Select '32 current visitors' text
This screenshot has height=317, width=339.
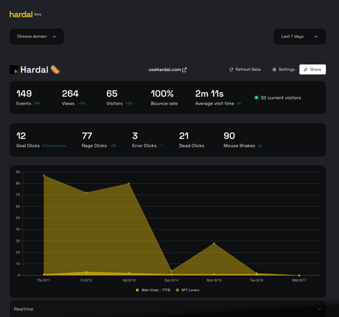pyautogui.click(x=281, y=98)
